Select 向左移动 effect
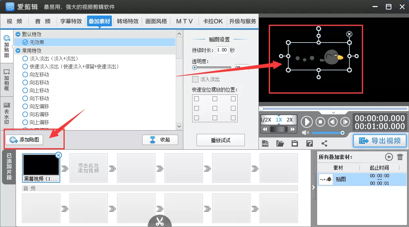 coord(36,74)
